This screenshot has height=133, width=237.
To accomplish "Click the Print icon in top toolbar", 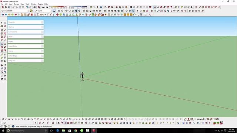I will pos(34,7).
